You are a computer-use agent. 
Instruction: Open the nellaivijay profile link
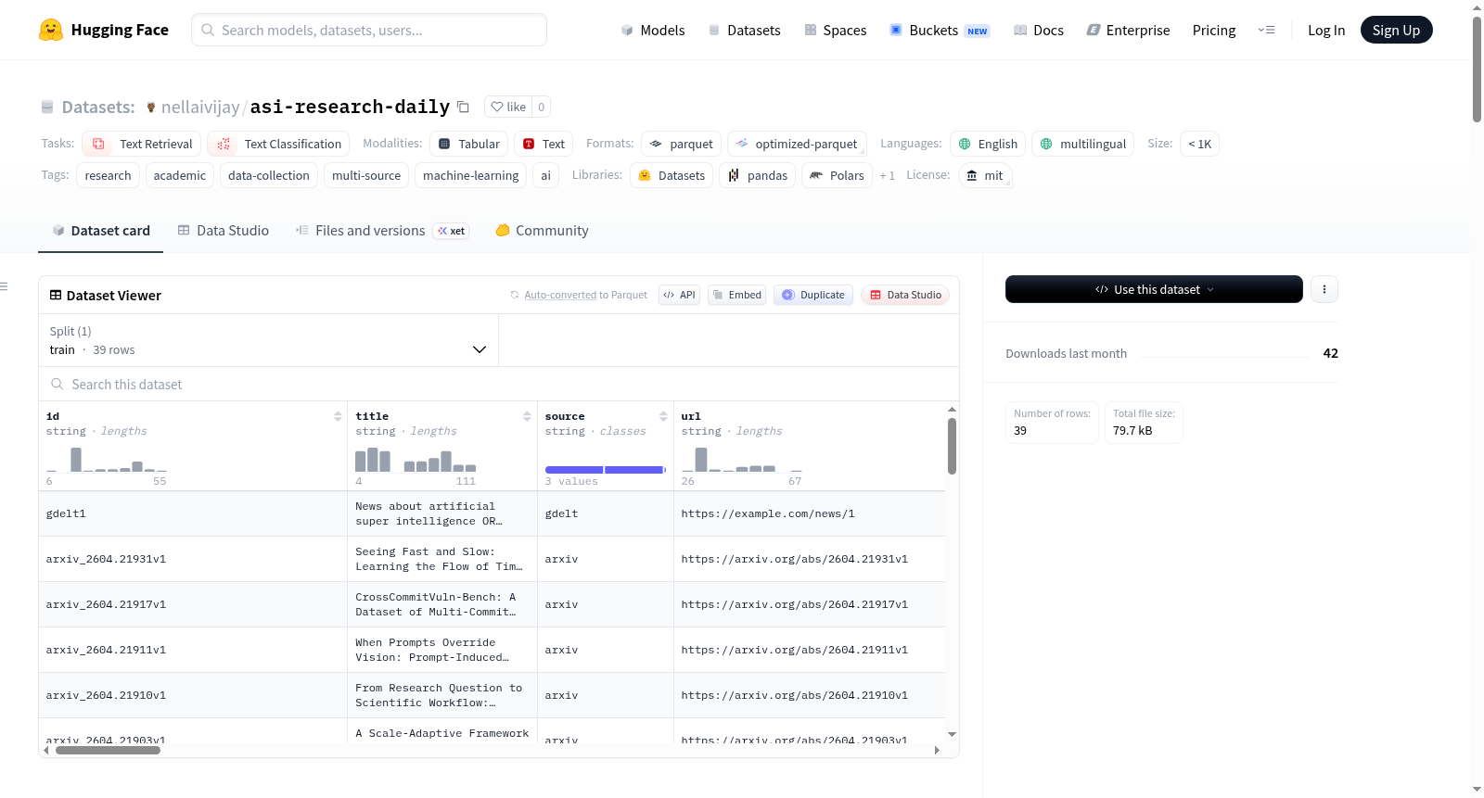tap(200, 107)
